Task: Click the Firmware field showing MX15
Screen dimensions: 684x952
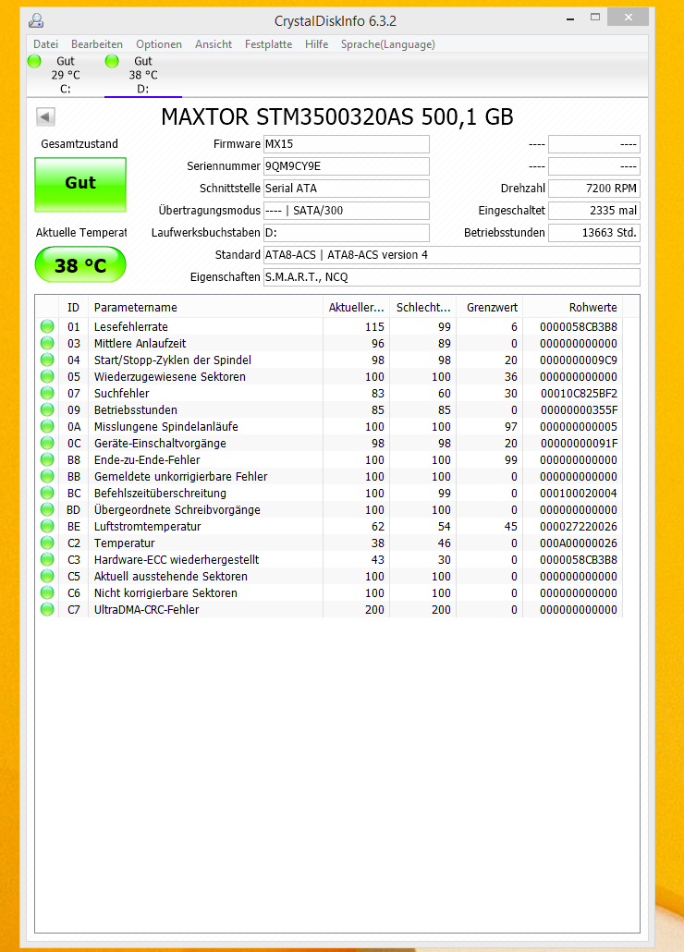Action: click(x=346, y=144)
